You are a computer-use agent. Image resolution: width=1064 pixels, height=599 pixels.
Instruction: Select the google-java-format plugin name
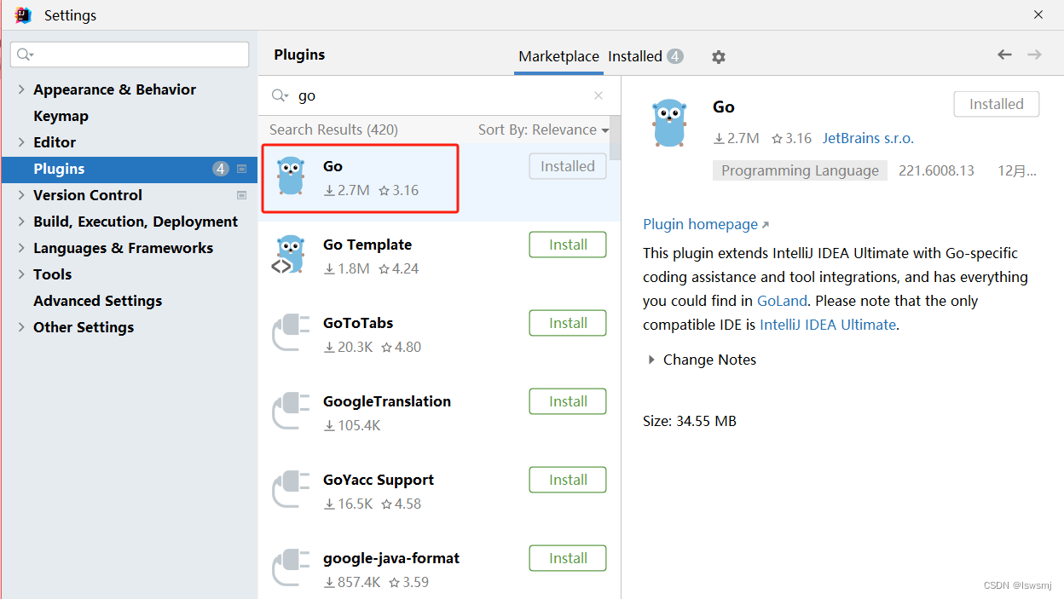click(x=391, y=558)
